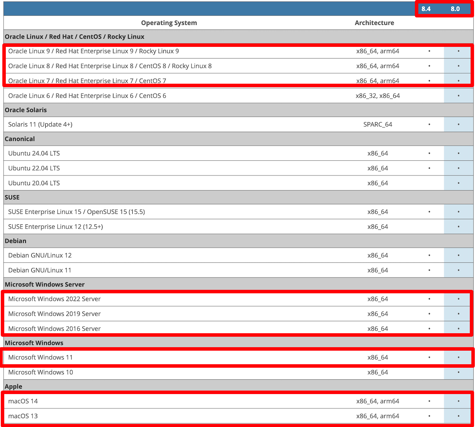Select the macOS 14 row
476x427 pixels.
click(x=238, y=401)
